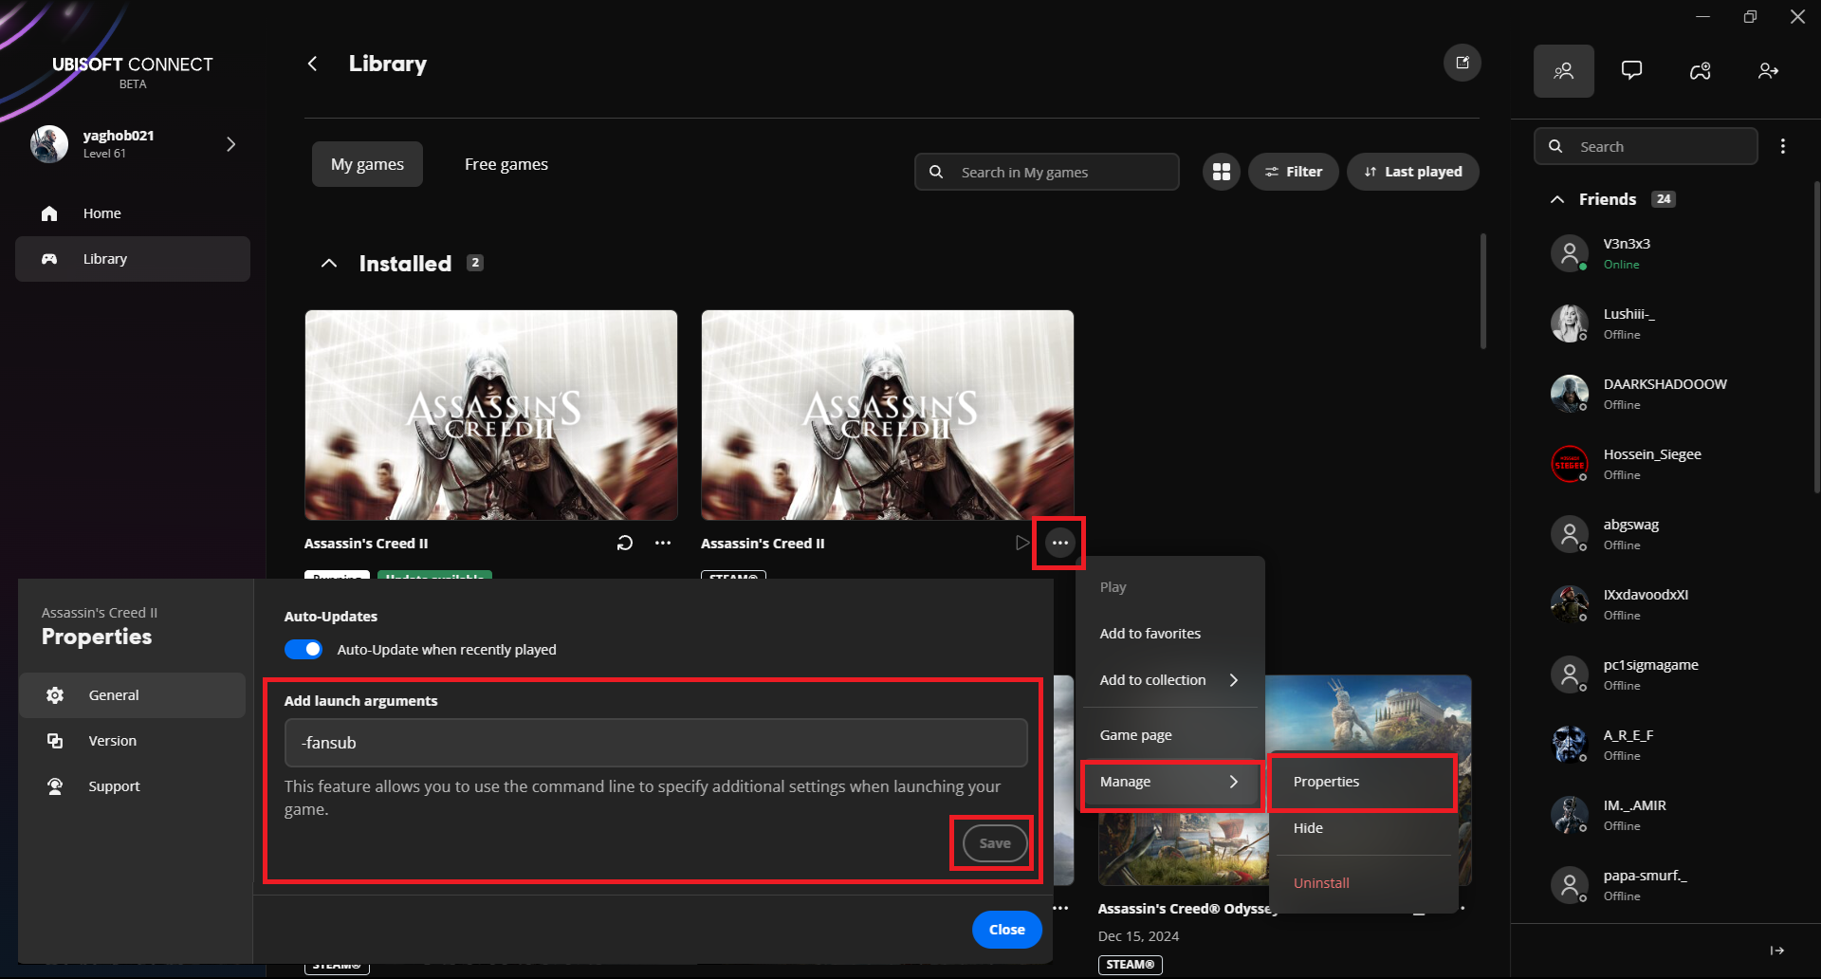Choose Properties in Manage submenu
This screenshot has width=1821, height=979.
point(1362,782)
